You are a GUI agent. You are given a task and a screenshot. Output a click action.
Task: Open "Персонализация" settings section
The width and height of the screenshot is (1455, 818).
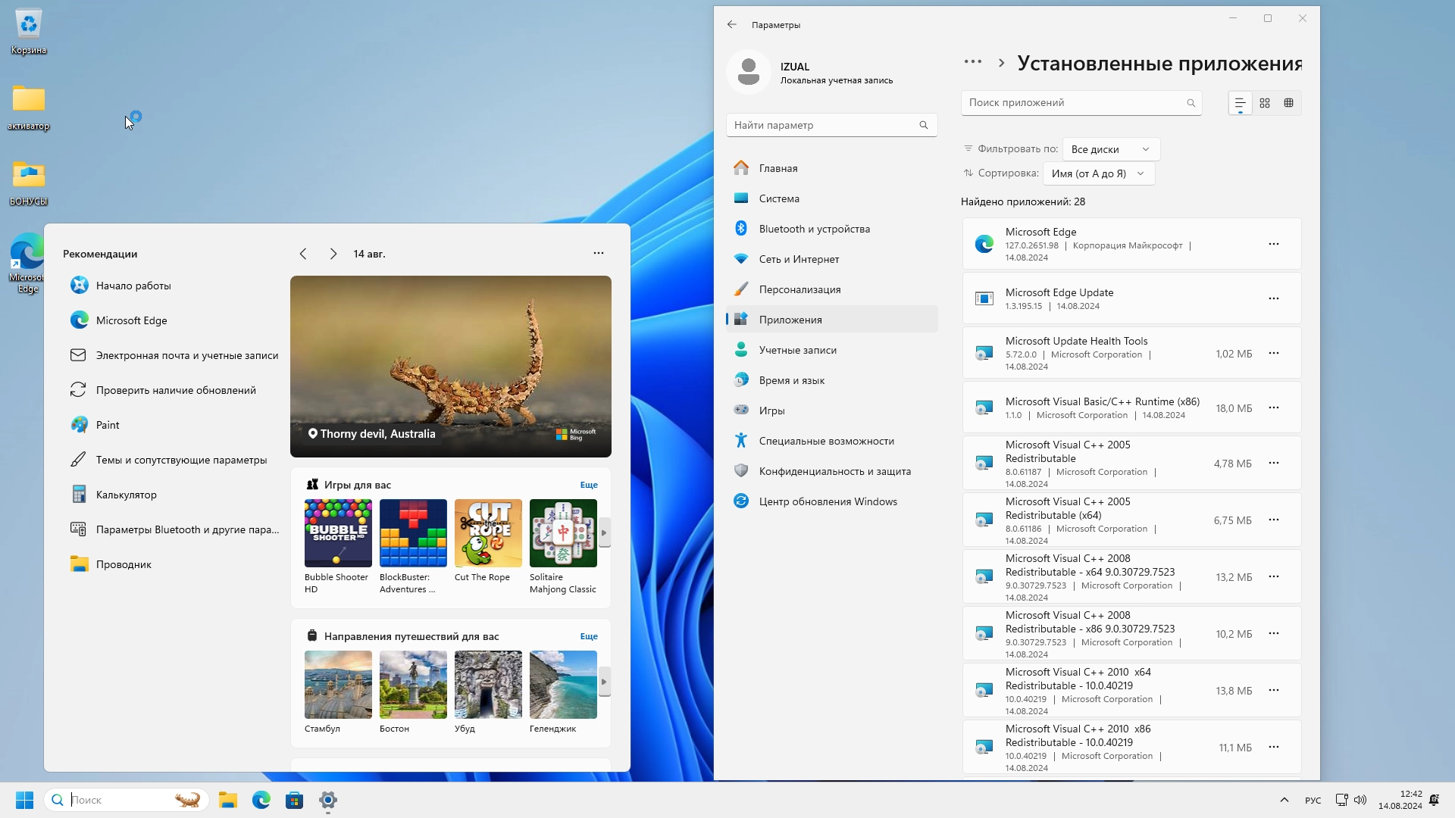point(799,289)
